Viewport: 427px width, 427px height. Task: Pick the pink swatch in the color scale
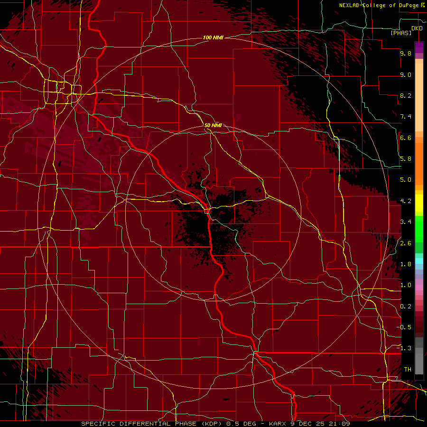point(419,288)
